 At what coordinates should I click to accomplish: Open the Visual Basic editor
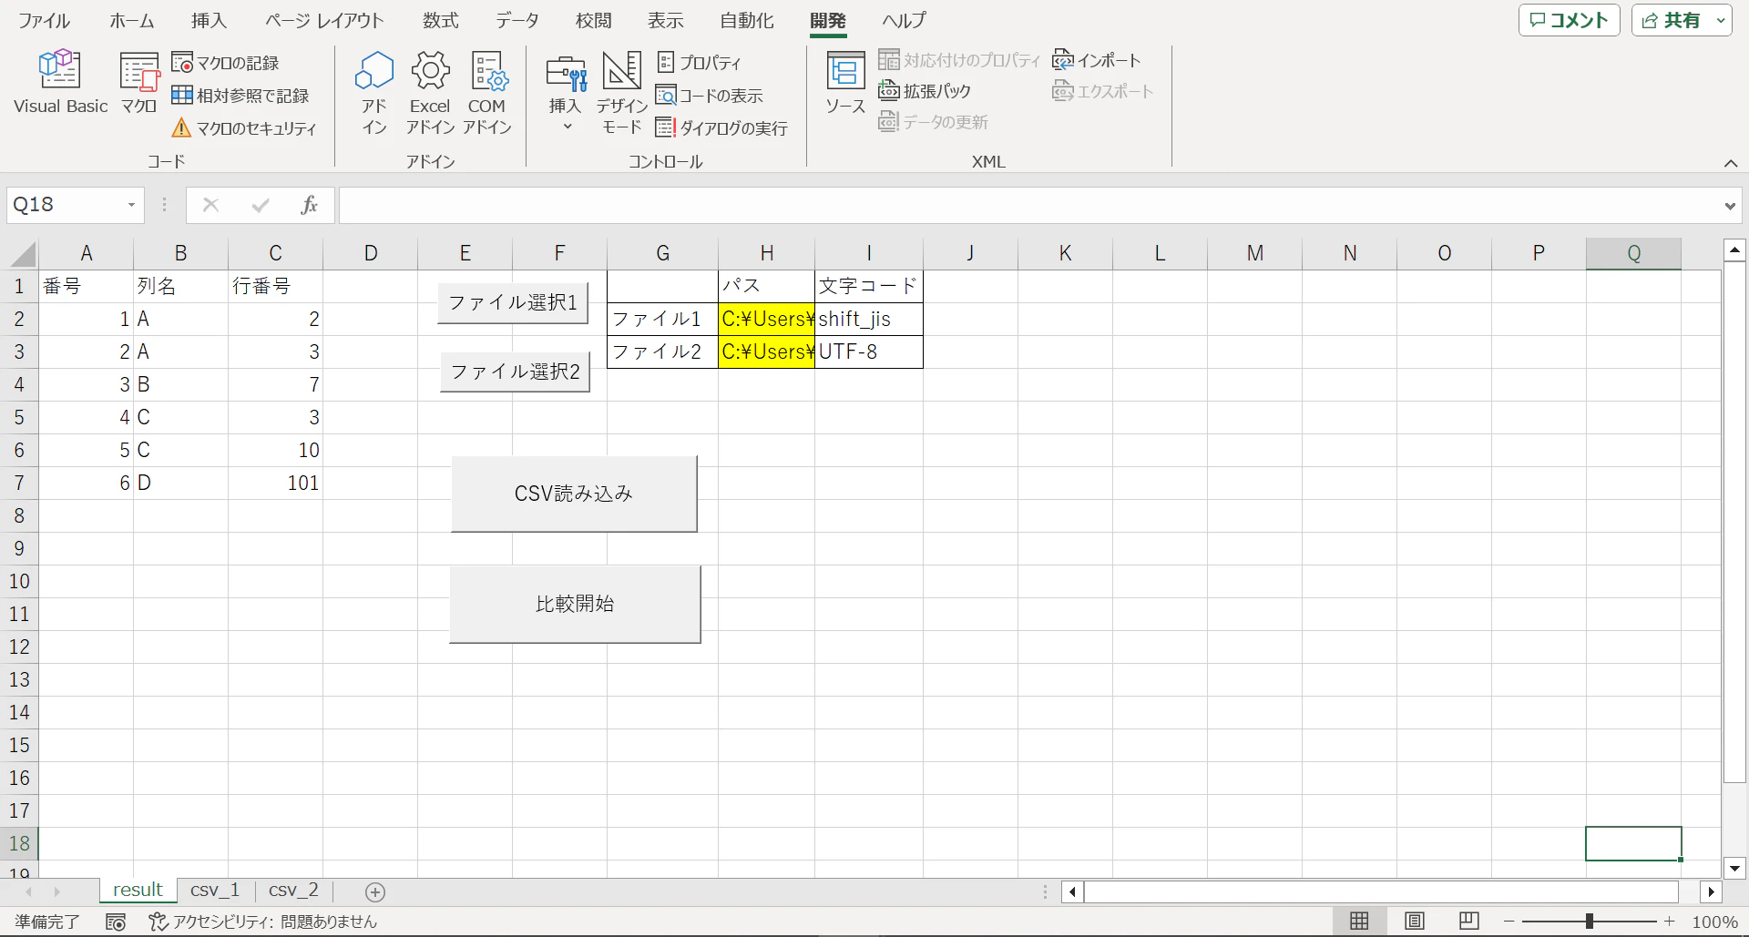pos(59,82)
